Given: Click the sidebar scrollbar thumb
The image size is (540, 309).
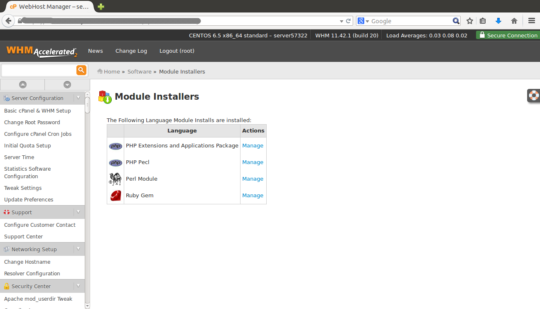Looking at the screenshot, I should click(x=87, y=105).
